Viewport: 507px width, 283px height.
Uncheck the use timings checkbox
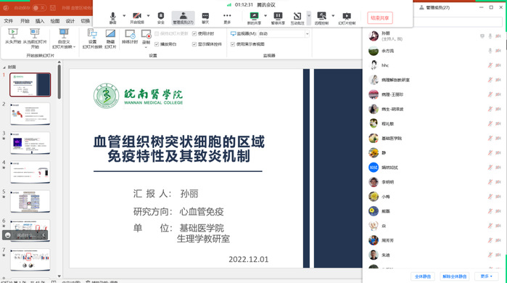tap(194, 33)
